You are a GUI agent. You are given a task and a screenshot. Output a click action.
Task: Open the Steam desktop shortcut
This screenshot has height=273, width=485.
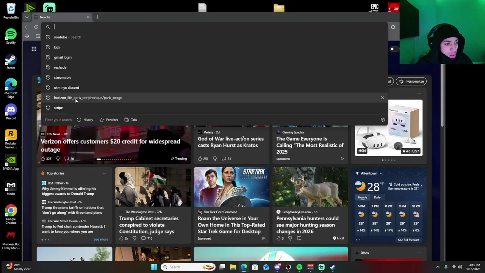pos(11,62)
